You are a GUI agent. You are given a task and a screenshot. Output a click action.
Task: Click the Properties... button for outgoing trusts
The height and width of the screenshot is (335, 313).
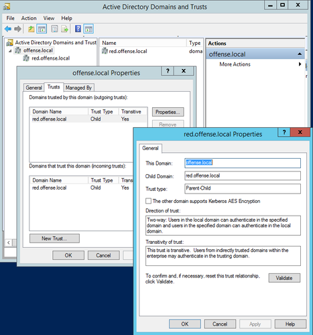pyautogui.click(x=168, y=112)
